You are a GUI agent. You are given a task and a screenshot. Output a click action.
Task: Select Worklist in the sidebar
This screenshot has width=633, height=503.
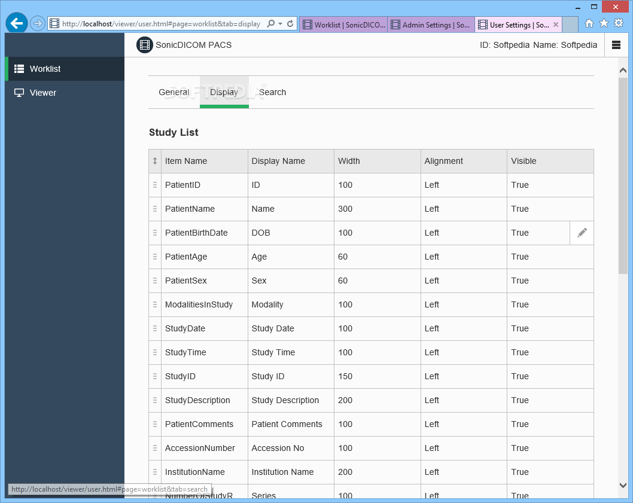click(x=65, y=69)
